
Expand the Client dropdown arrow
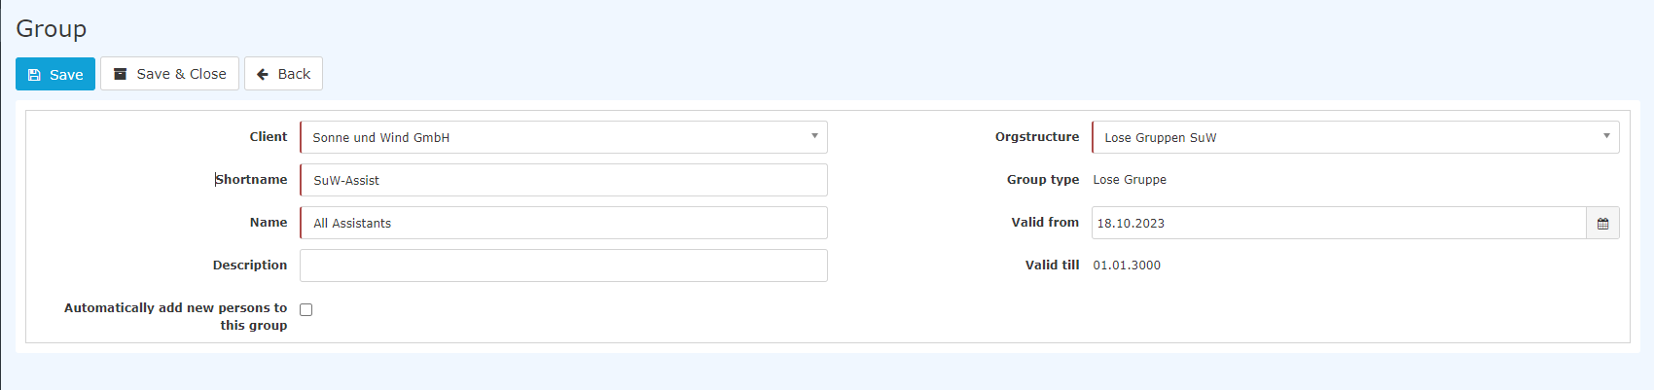(814, 136)
